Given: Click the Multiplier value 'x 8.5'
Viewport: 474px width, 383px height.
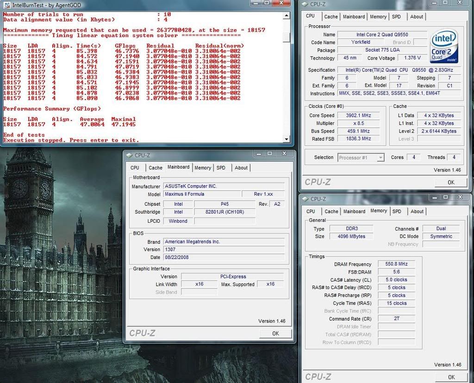Looking at the screenshot, I should tap(359, 123).
